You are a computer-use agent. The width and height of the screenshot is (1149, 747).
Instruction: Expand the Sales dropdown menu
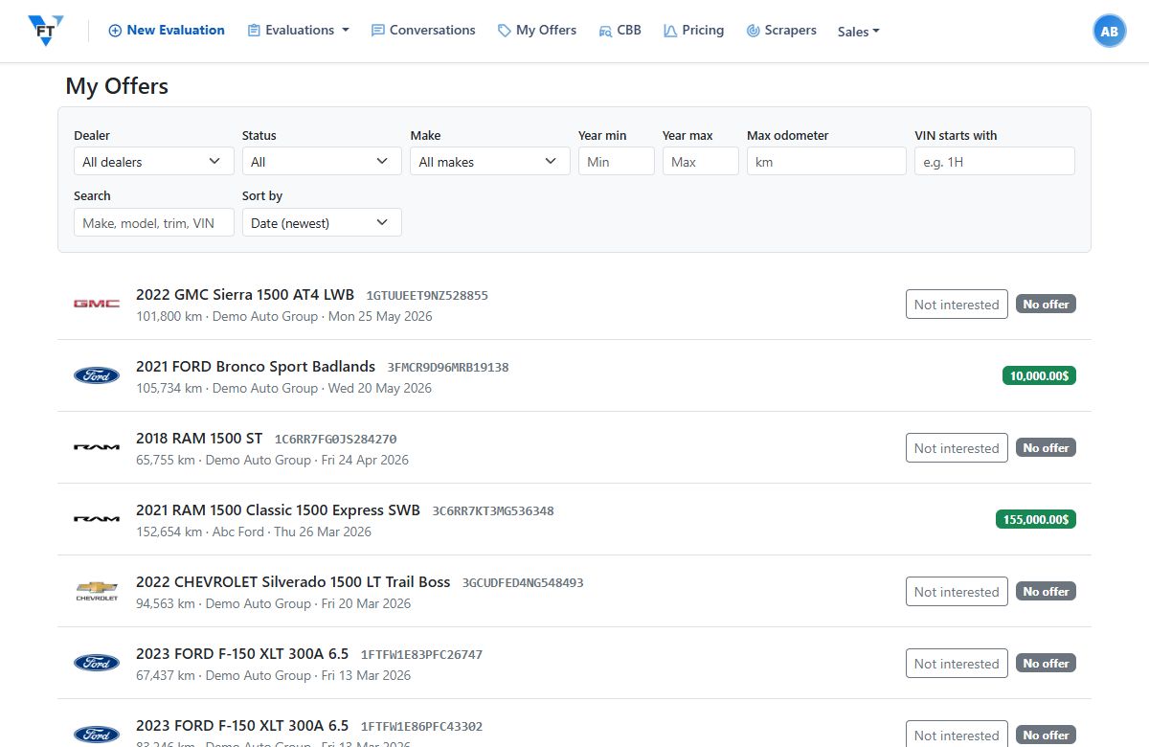coord(858,32)
